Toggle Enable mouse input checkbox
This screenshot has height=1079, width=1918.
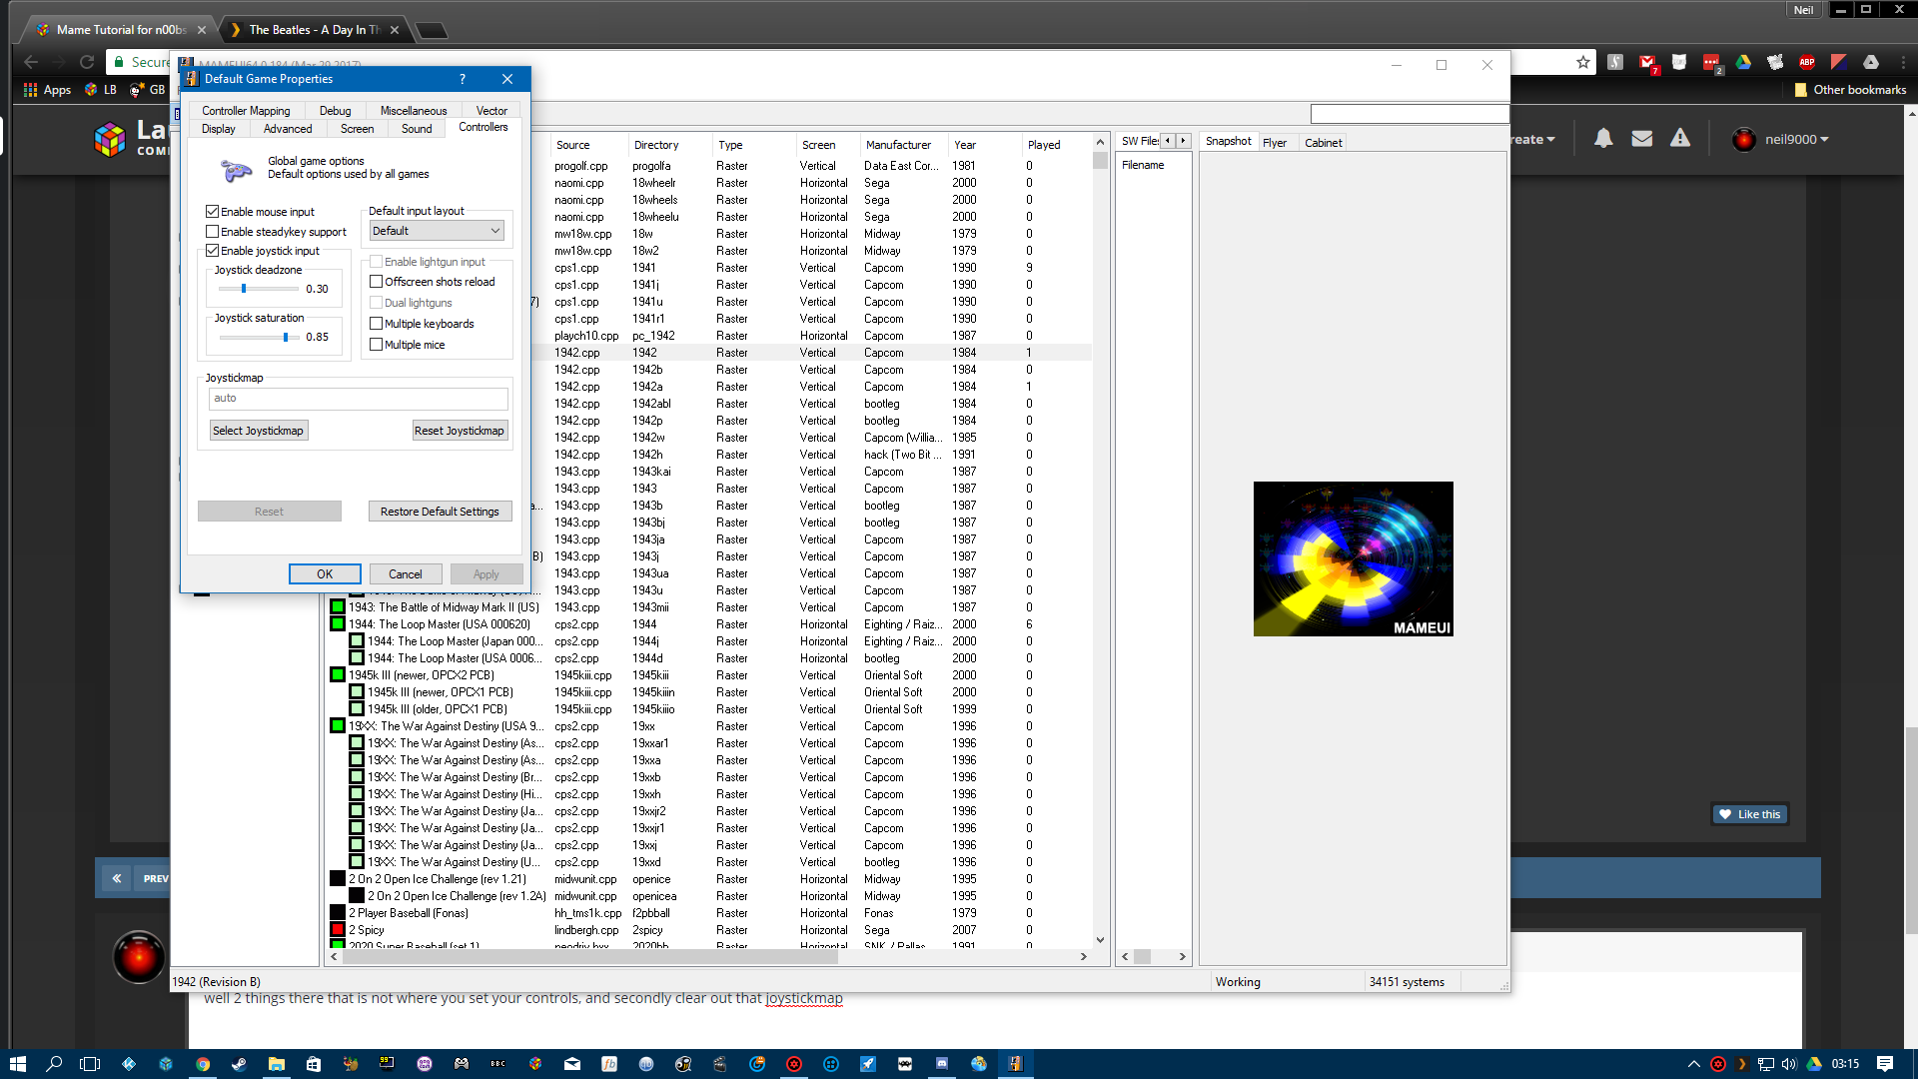tap(212, 212)
